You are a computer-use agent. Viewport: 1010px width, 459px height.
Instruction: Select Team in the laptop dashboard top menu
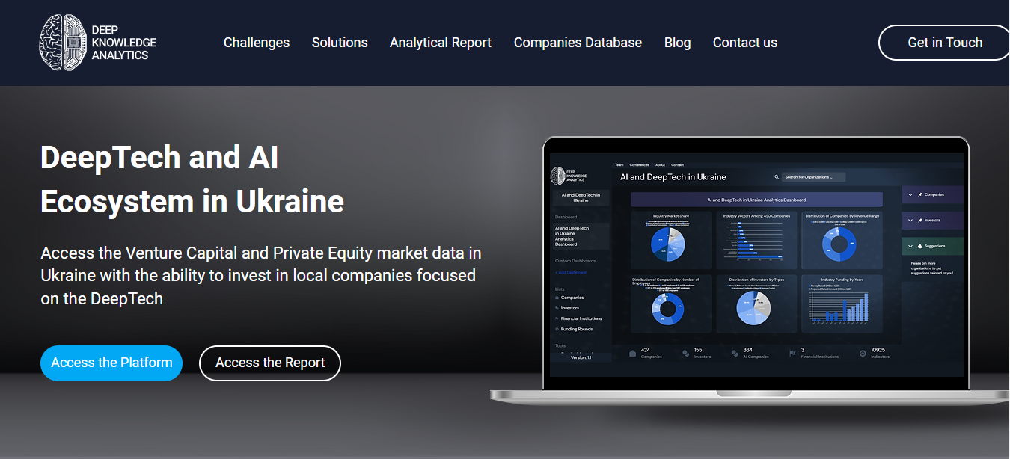(x=619, y=165)
